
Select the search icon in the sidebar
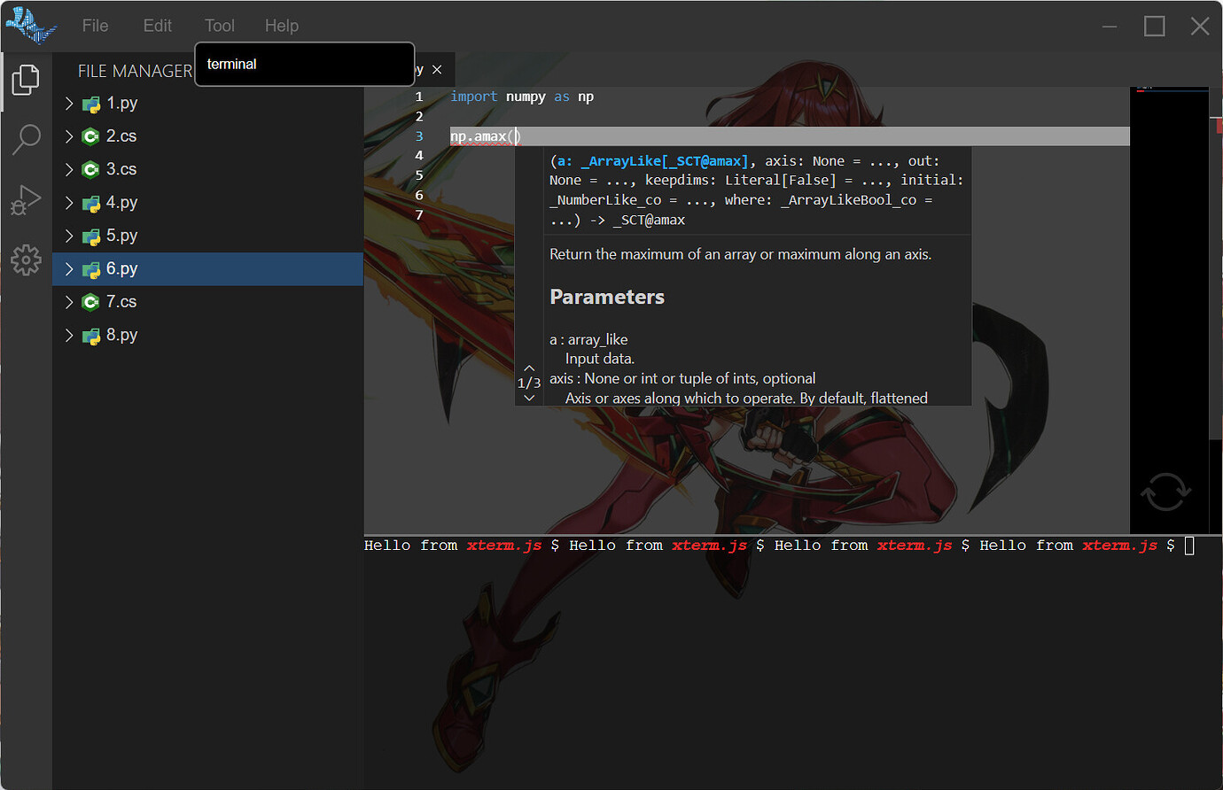point(26,139)
